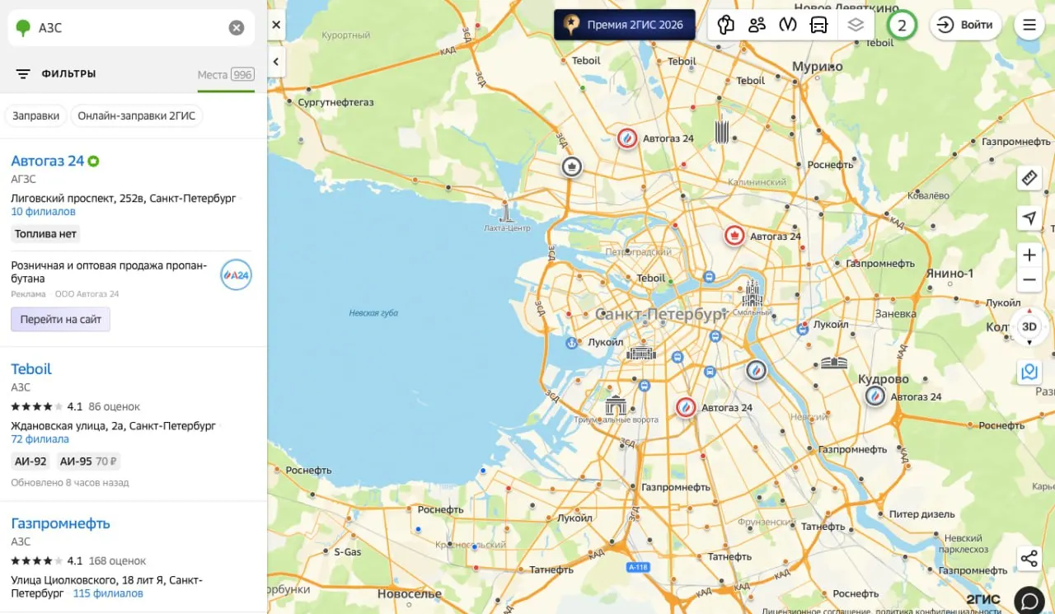Click the 2ГИС green logo in search bar
The height and width of the screenshot is (614, 1055).
click(23, 28)
